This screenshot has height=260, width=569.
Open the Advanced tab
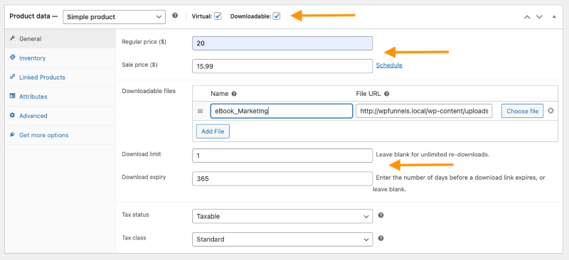[x=60, y=116]
